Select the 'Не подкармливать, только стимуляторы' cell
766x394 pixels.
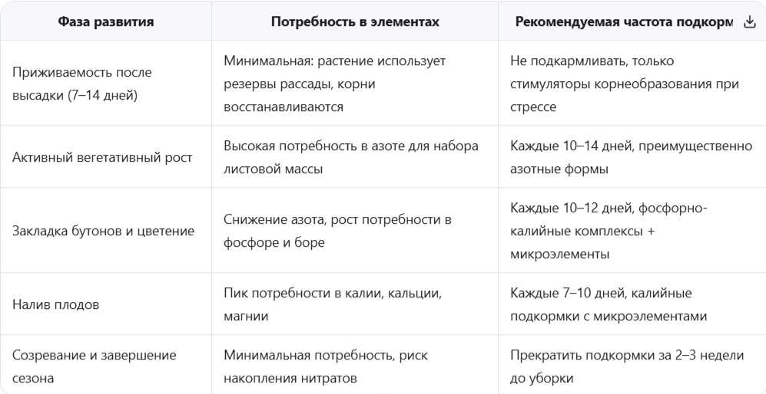(x=632, y=84)
